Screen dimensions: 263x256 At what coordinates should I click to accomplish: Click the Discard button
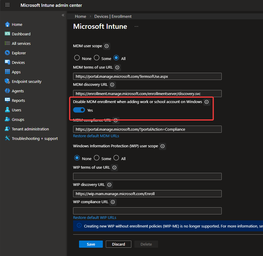(x=118, y=244)
